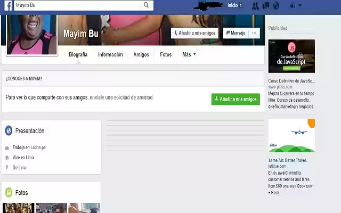
Task: Click the Curso definitivo de JavaScript ad image
Action: (x=291, y=56)
